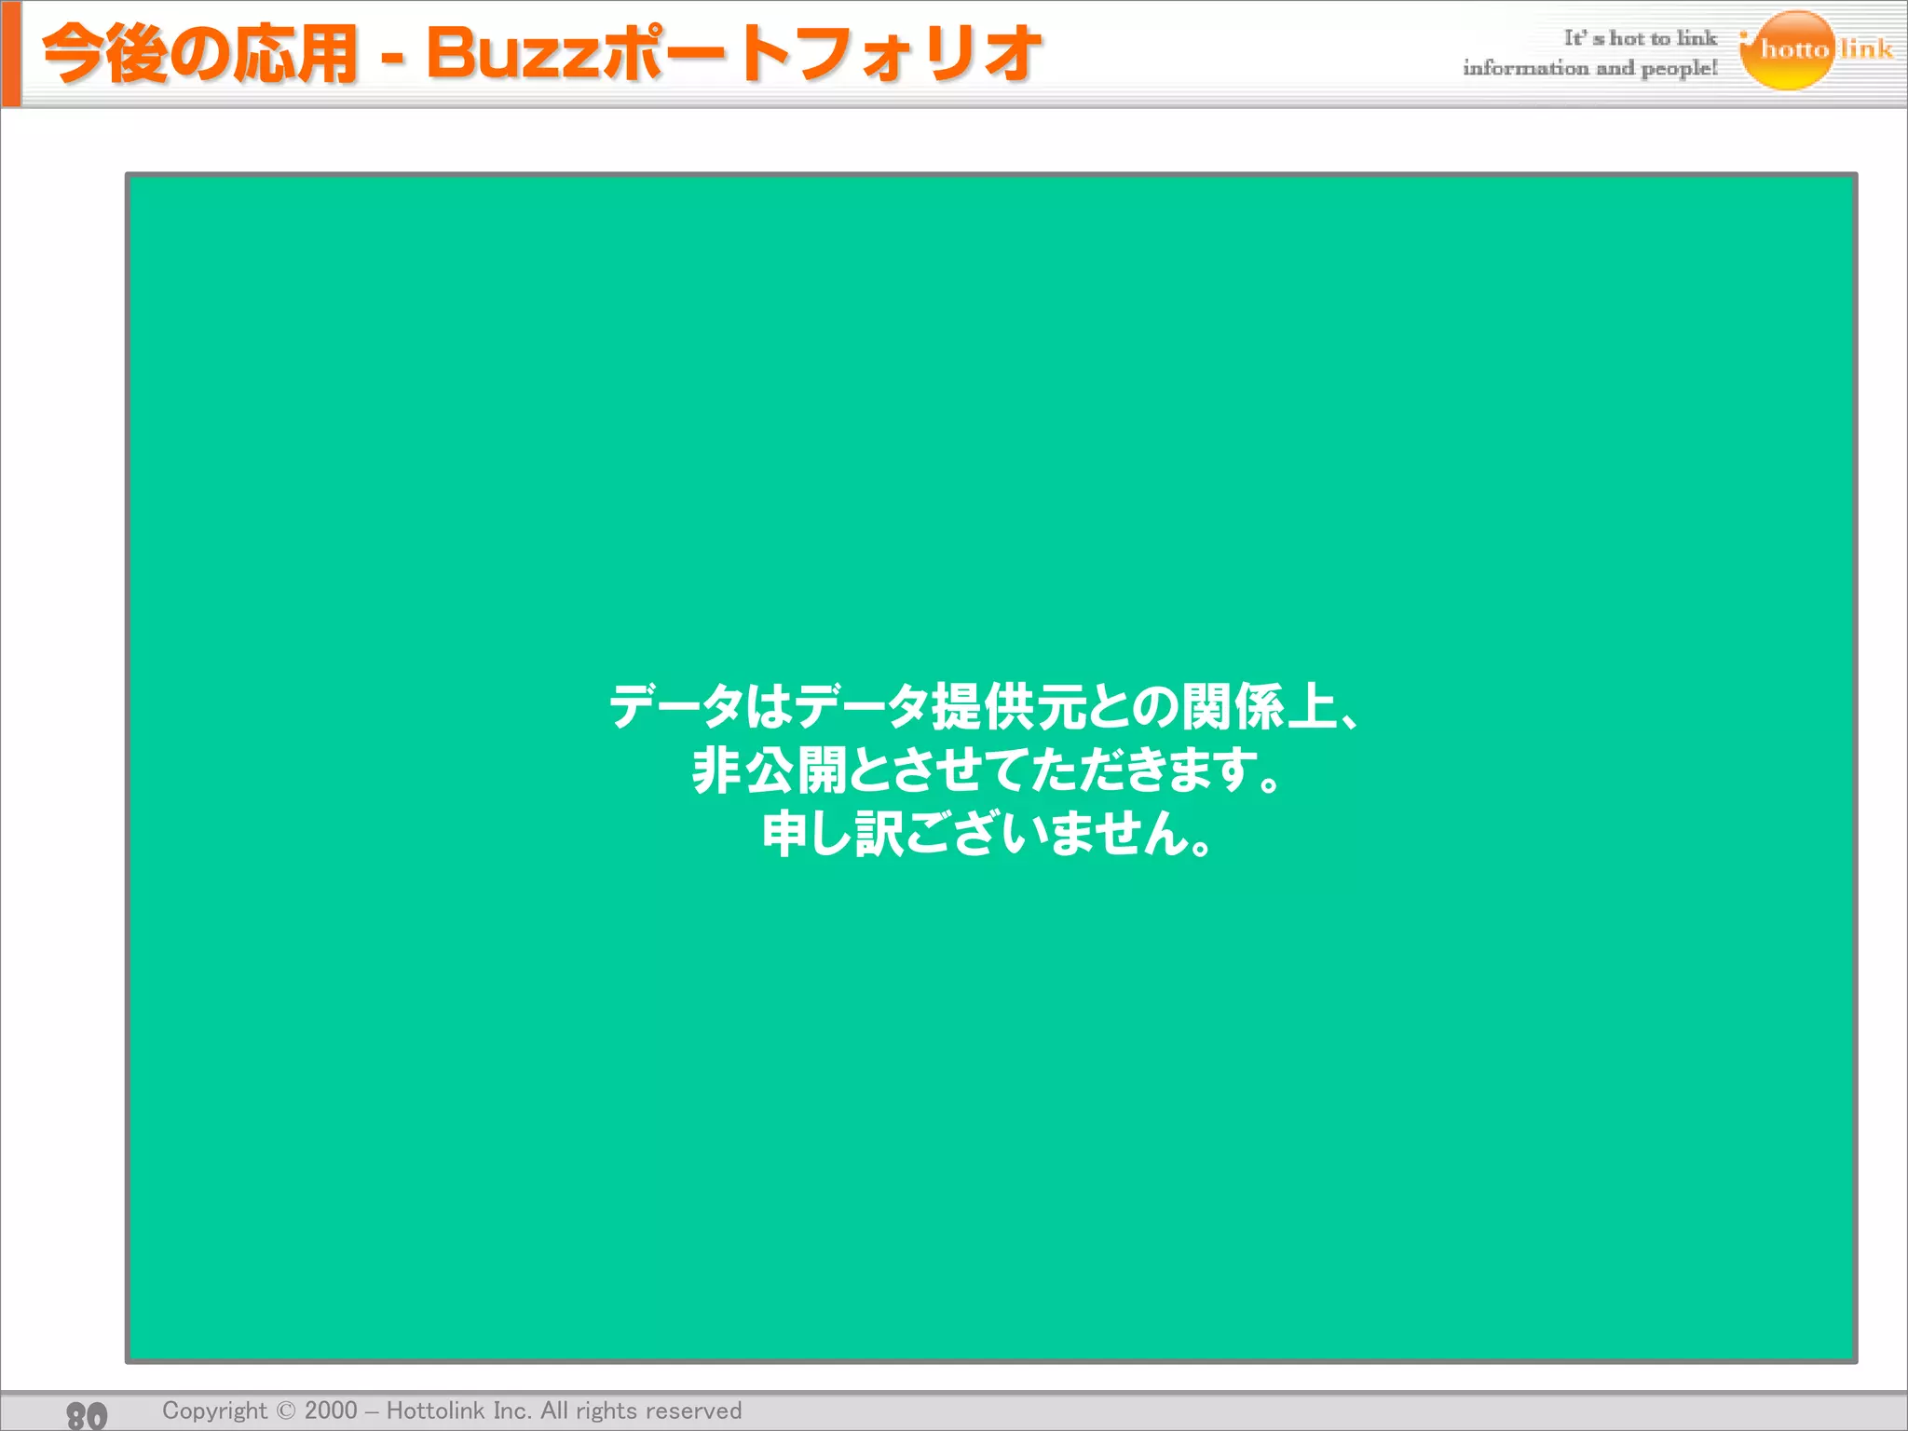Screen dimensions: 1908x1431
Task: Click the year "2000" in the footer
Action: pos(331,1411)
